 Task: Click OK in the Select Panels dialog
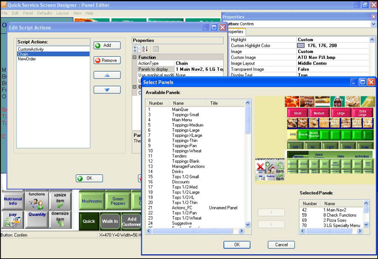click(x=236, y=245)
